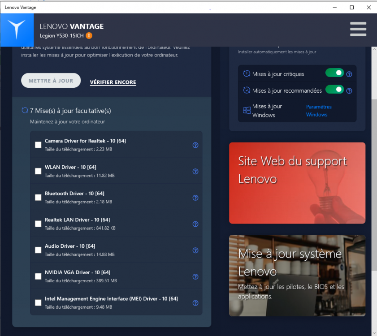Open the Site Web du support Lenovo tile

click(x=297, y=183)
